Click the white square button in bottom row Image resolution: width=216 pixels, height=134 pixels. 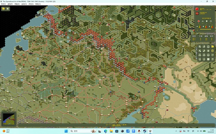[208, 59]
